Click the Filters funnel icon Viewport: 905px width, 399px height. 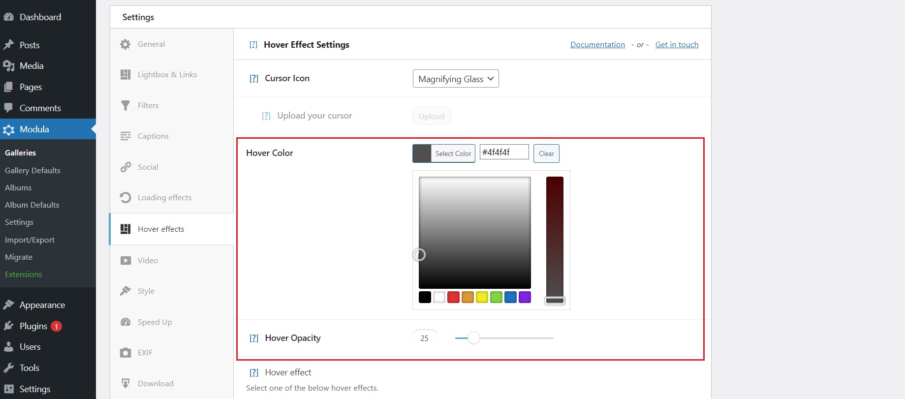pos(125,105)
